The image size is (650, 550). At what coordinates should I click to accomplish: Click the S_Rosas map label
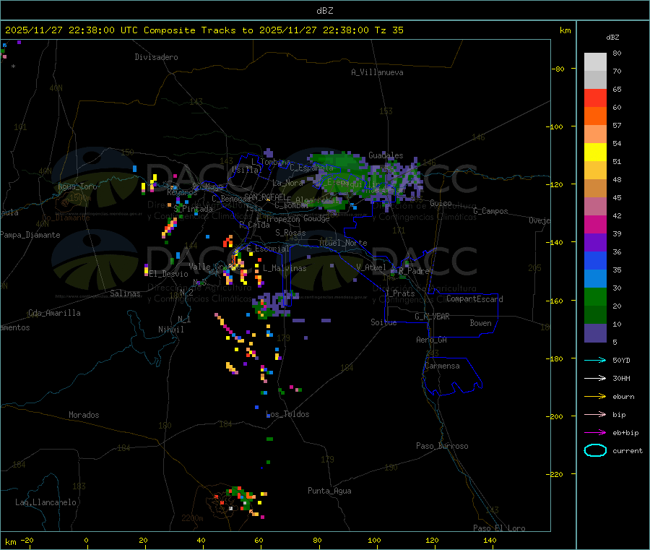[x=290, y=233]
